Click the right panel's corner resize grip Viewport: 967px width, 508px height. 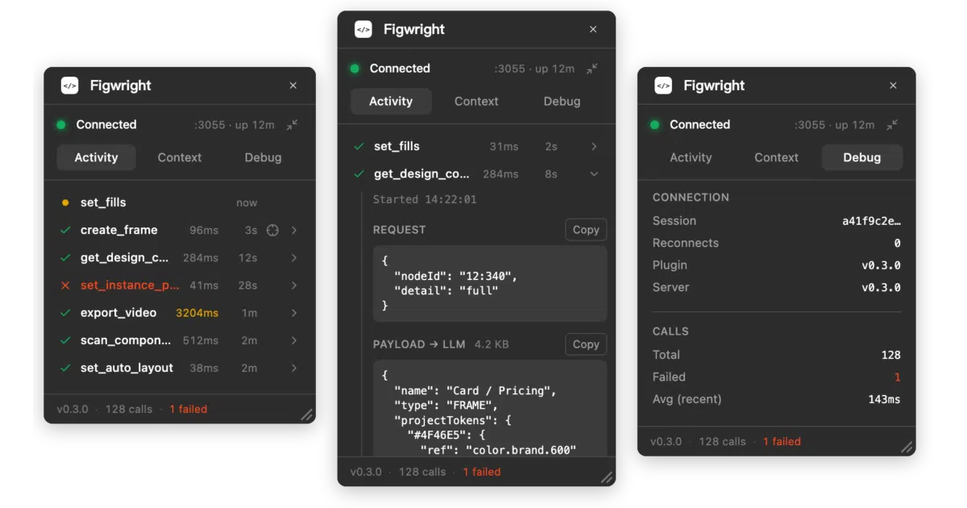907,447
